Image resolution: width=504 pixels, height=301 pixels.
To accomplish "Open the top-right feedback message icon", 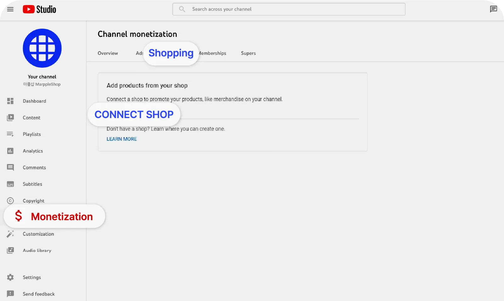I will [x=494, y=9].
